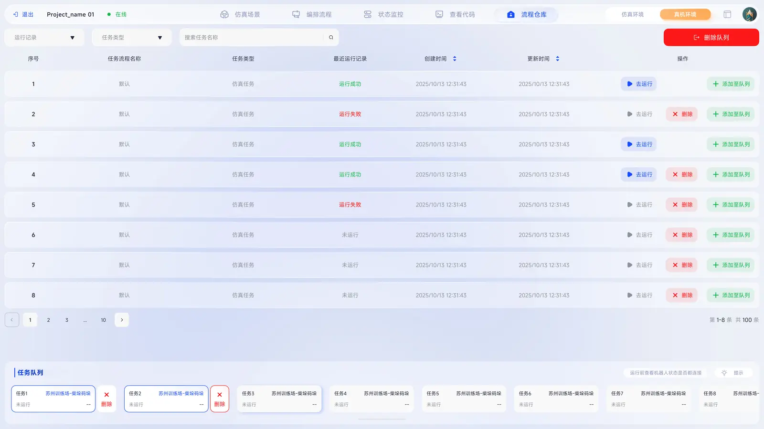Sort by 创建时间 arrows
The image size is (764, 429).
click(x=455, y=59)
